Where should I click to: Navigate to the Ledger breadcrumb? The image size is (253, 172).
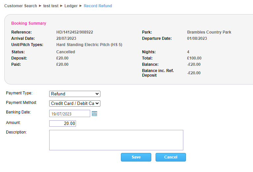coord(71,6)
